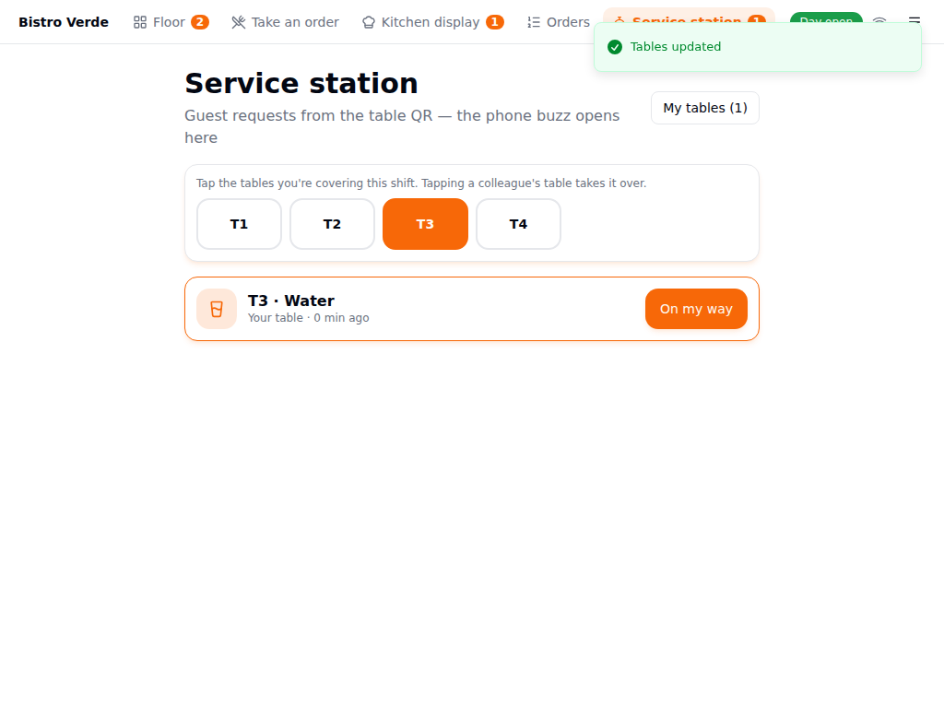Click the green checkmark icon in the toast
Image resolution: width=944 pixels, height=708 pixels.
coord(615,47)
